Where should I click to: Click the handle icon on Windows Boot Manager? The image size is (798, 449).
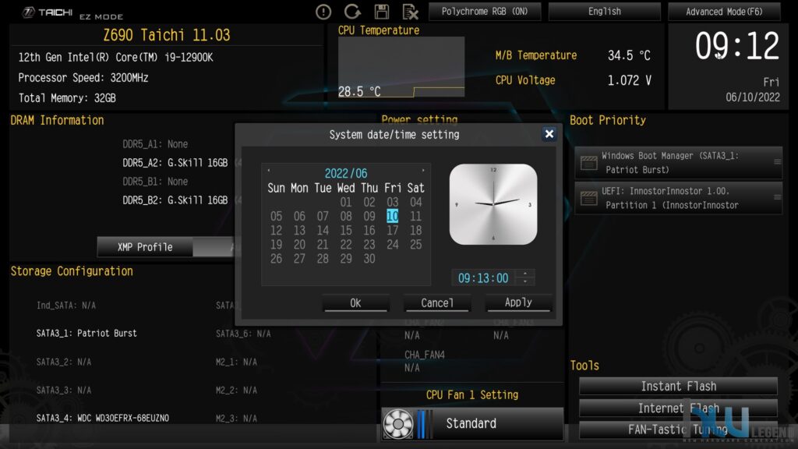[x=777, y=162]
